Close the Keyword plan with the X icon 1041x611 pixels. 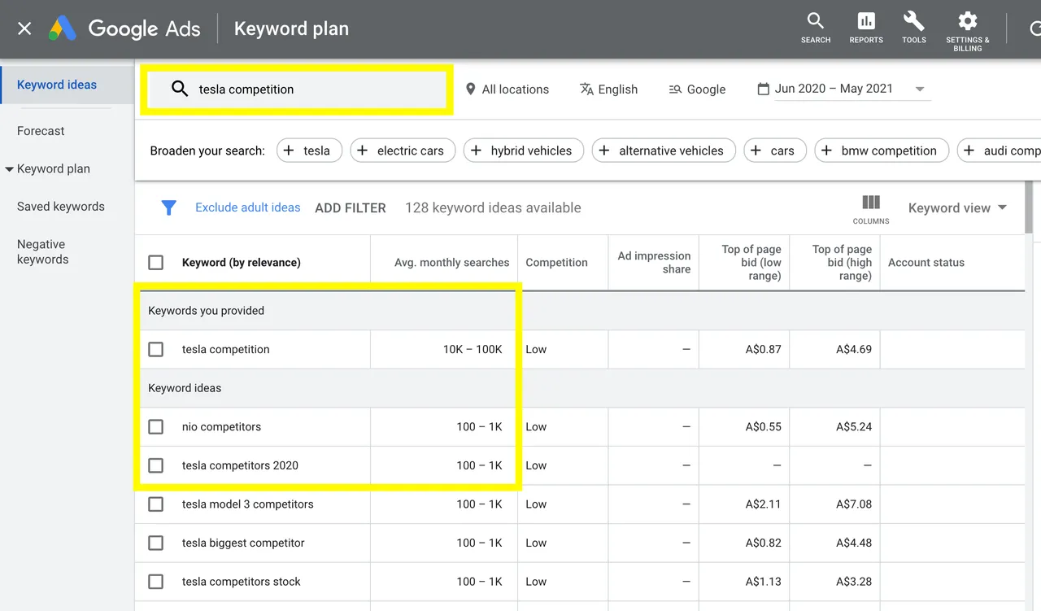coord(24,28)
